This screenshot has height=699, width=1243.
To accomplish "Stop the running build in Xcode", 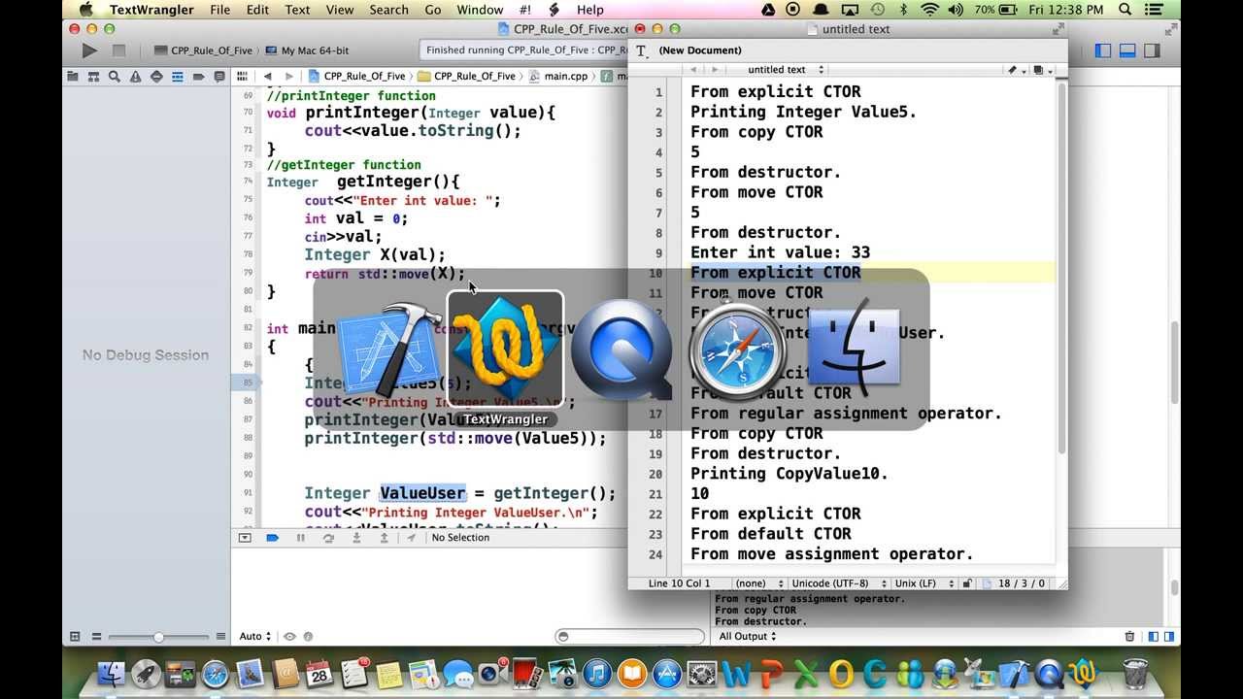I will (x=118, y=50).
